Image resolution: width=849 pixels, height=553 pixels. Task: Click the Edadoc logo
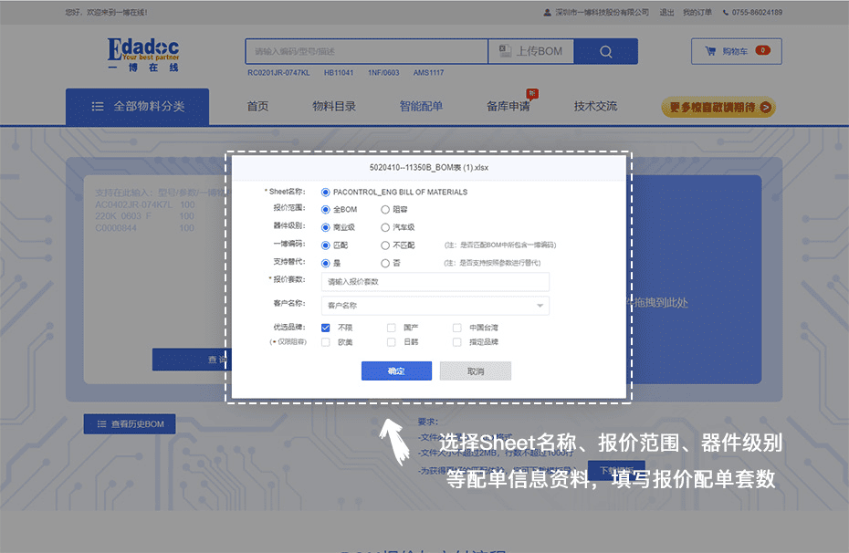pyautogui.click(x=143, y=54)
